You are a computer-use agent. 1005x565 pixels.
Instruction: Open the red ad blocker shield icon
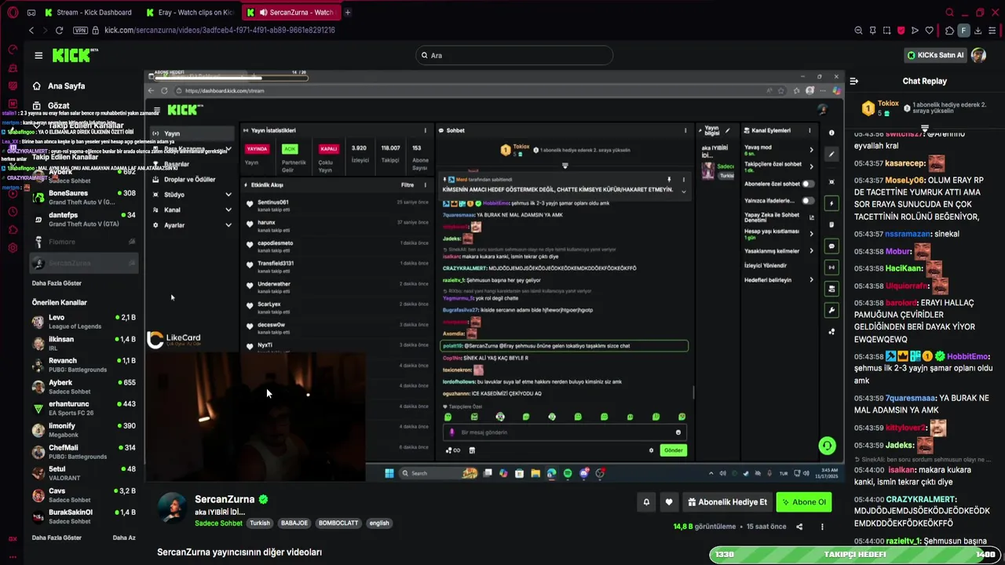pos(901,31)
